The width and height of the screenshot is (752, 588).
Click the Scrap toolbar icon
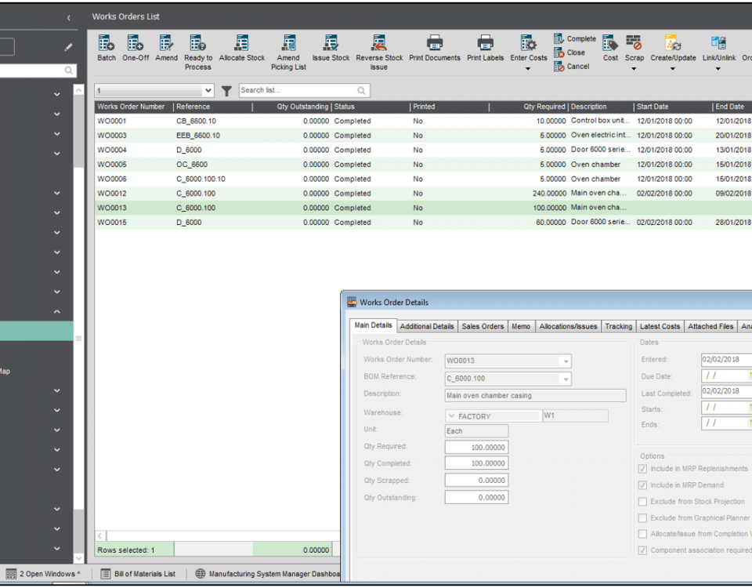[x=634, y=43]
